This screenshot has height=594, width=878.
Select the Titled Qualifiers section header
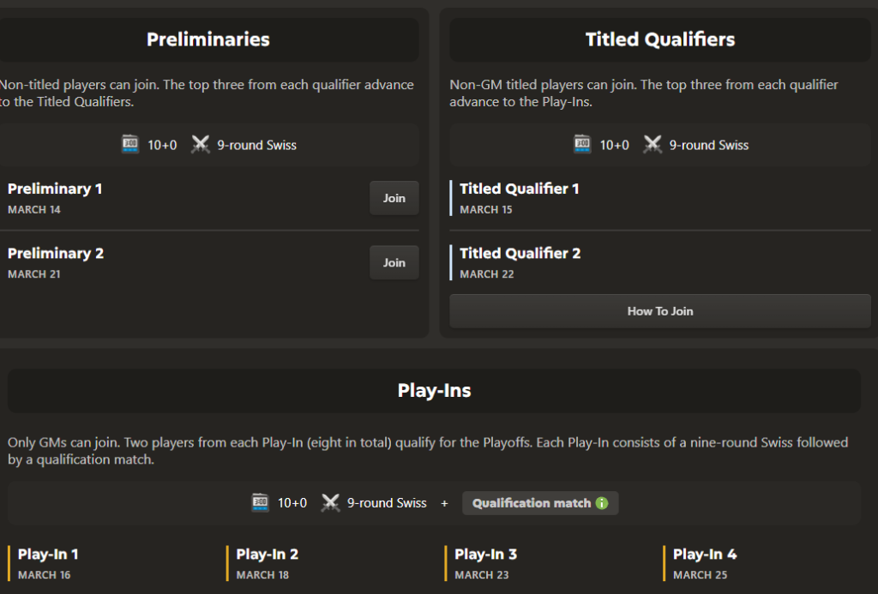(x=659, y=39)
